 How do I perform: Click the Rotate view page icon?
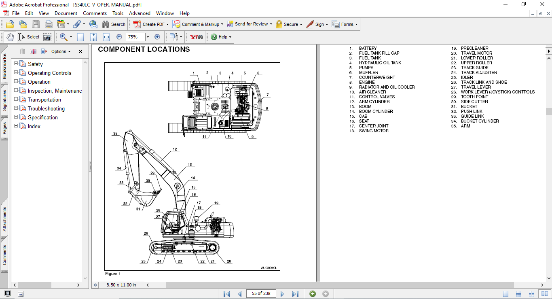pos(173,37)
